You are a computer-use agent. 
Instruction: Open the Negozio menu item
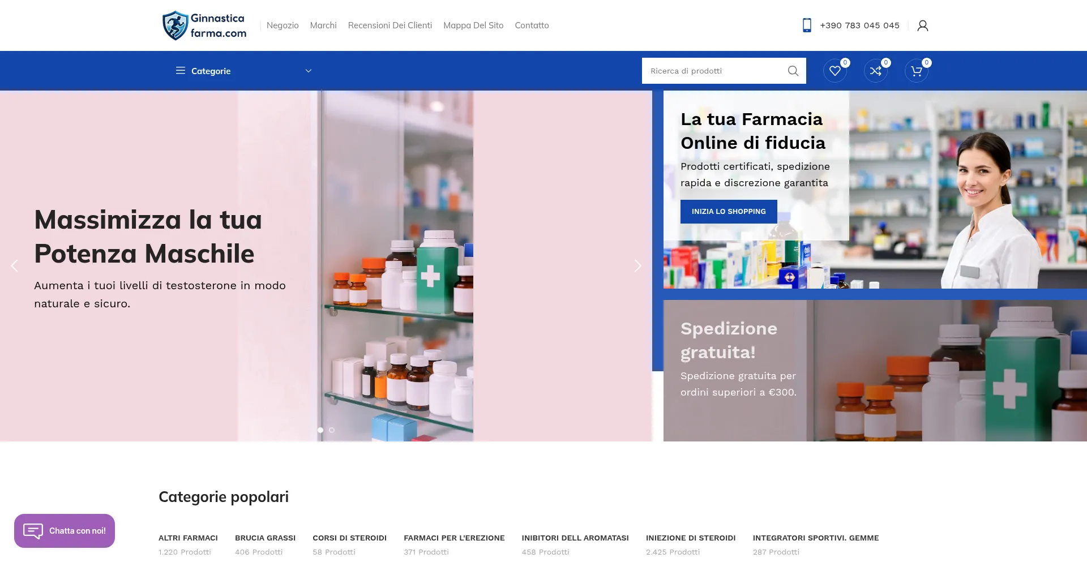pyautogui.click(x=283, y=25)
